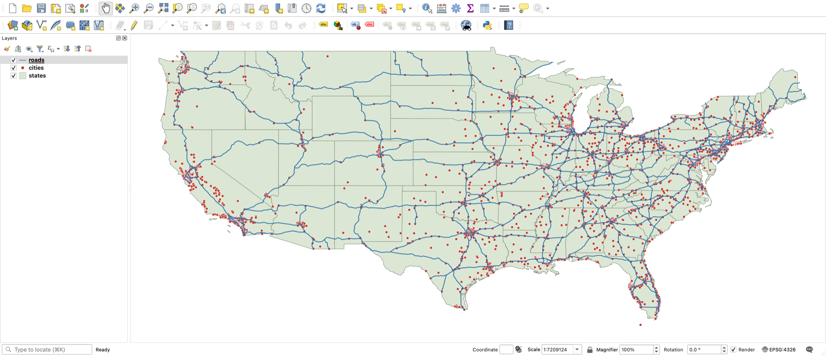This screenshot has height=356, width=826.
Task: Add a new layer group
Action: tap(18, 49)
